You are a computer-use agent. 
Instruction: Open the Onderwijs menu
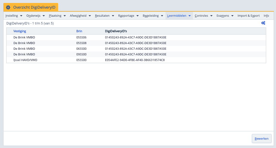[33, 16]
